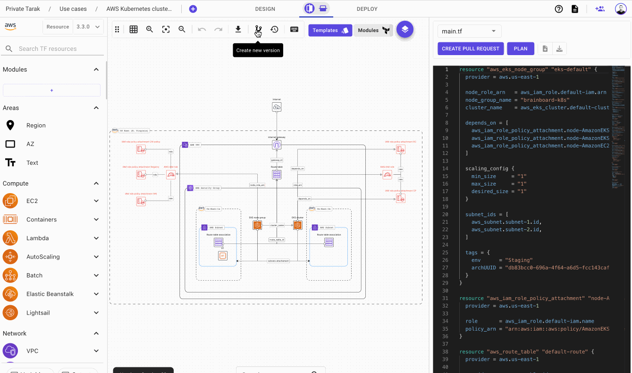Click the floating layers button

tap(405, 29)
